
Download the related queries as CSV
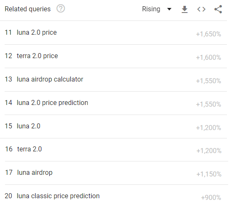(185, 9)
